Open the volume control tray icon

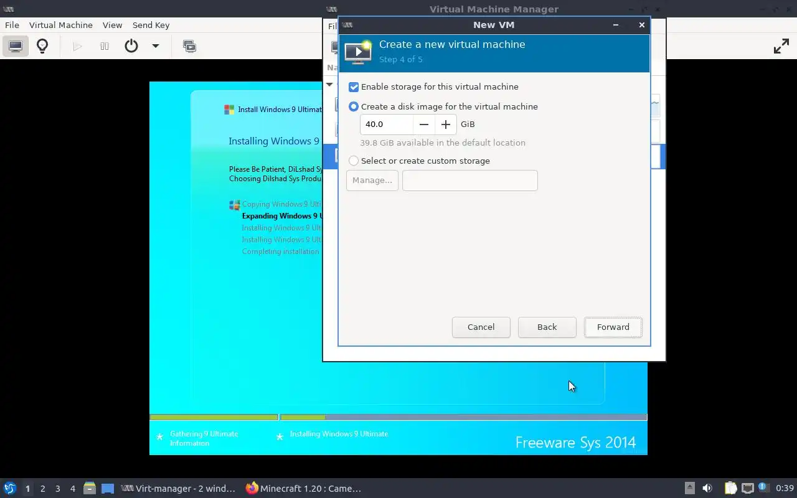click(707, 489)
